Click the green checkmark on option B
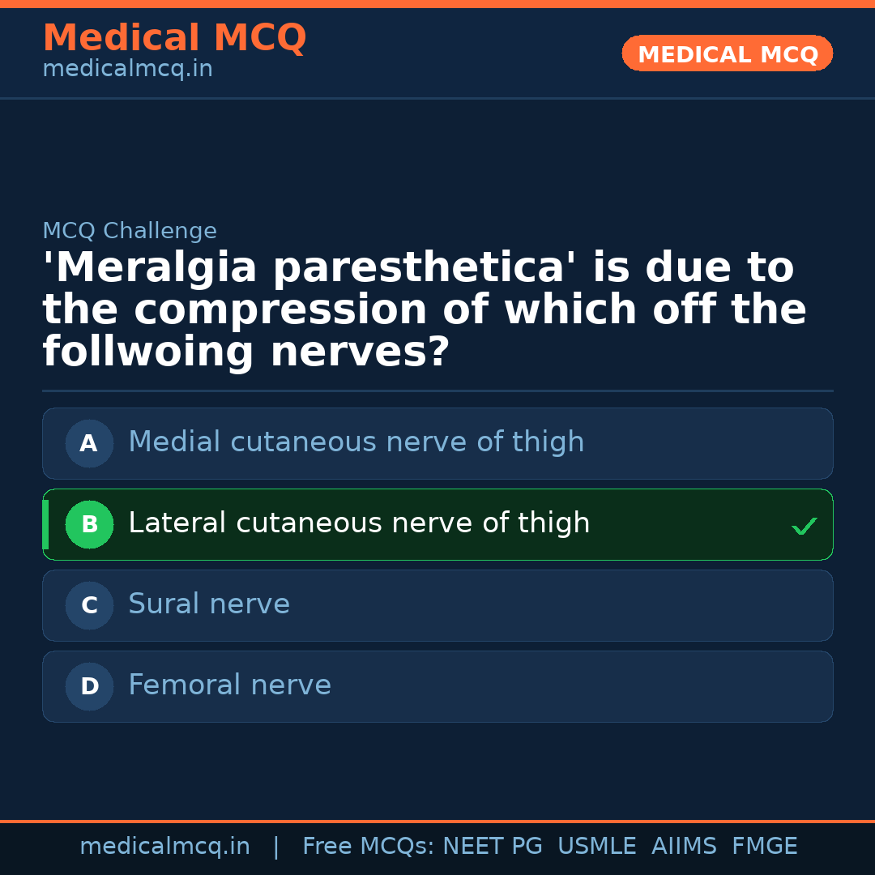Screen dimensions: 875x875 (805, 525)
